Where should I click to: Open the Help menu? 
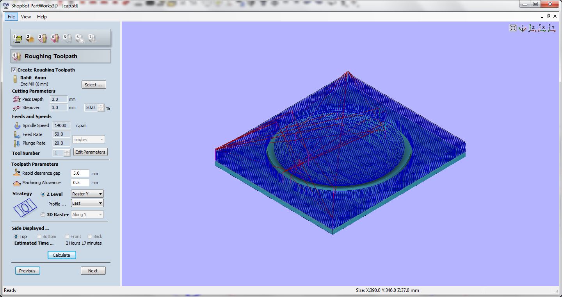pyautogui.click(x=42, y=17)
